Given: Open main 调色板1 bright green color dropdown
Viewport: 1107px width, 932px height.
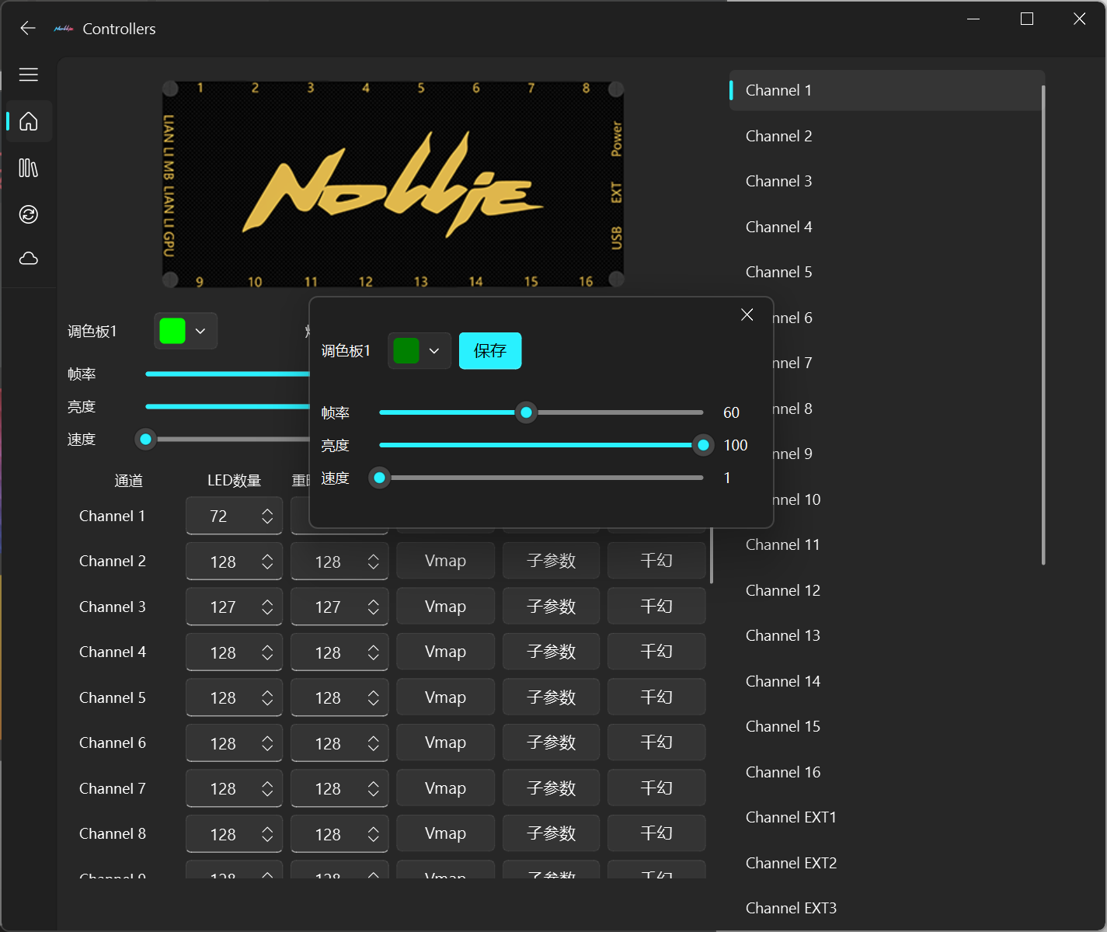Looking at the screenshot, I should [x=186, y=331].
